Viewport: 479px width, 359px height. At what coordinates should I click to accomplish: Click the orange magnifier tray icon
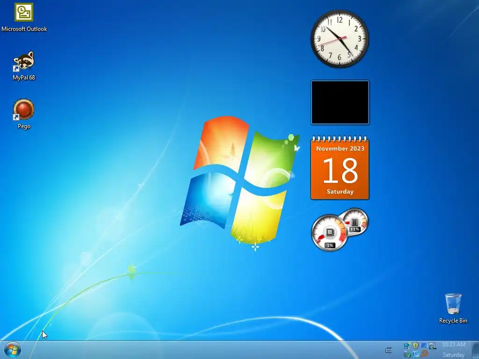(424, 354)
